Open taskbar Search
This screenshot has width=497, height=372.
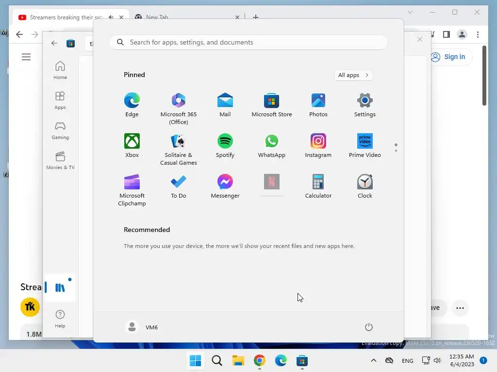click(x=217, y=360)
